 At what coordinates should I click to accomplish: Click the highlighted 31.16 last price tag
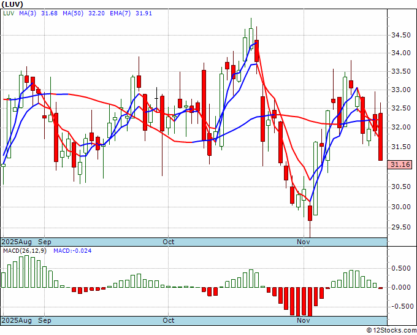point(400,164)
